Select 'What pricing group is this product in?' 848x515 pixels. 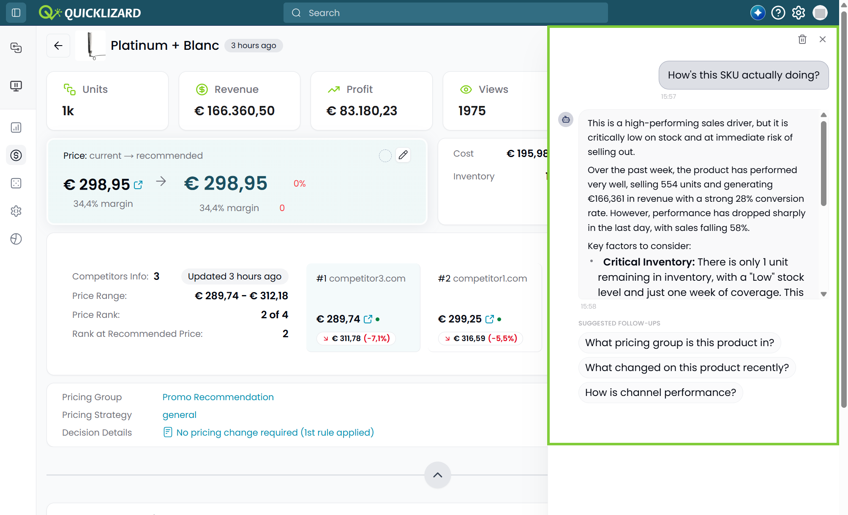tap(679, 342)
